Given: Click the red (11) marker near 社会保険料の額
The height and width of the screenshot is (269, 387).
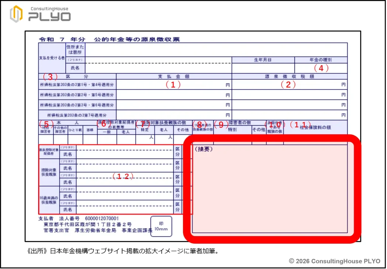Looking at the screenshot, I should [x=300, y=124].
